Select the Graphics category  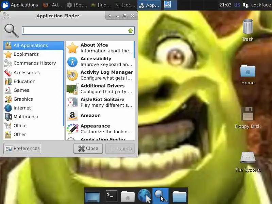point(33,99)
